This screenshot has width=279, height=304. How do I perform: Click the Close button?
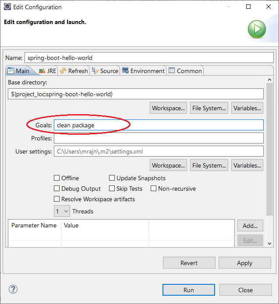click(x=246, y=290)
